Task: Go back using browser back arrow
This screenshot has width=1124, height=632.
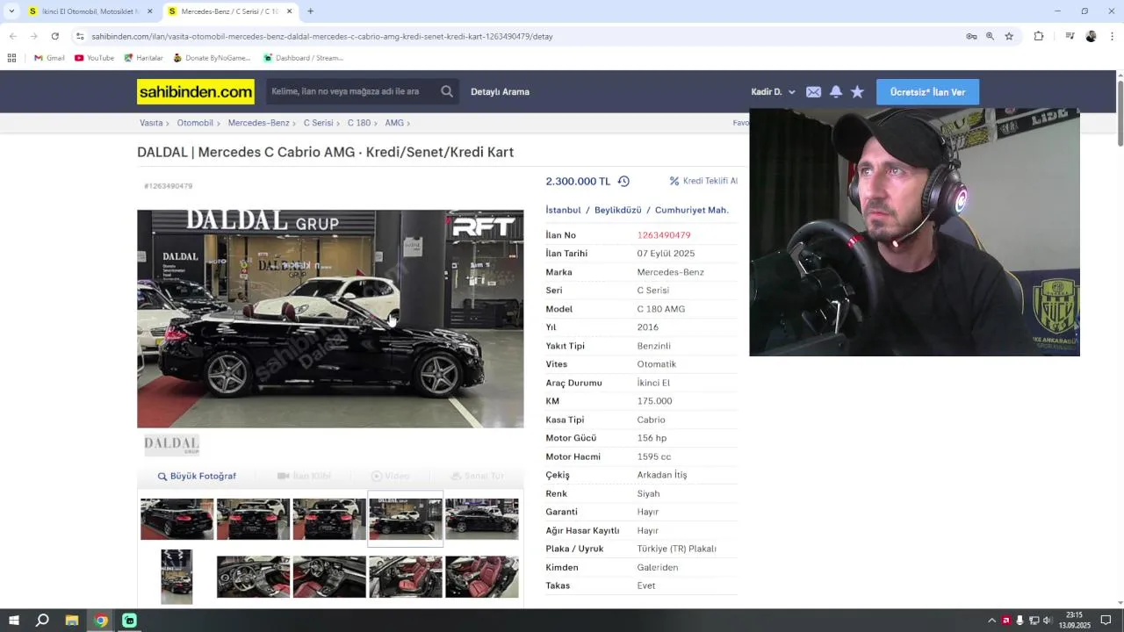Action: (x=12, y=36)
